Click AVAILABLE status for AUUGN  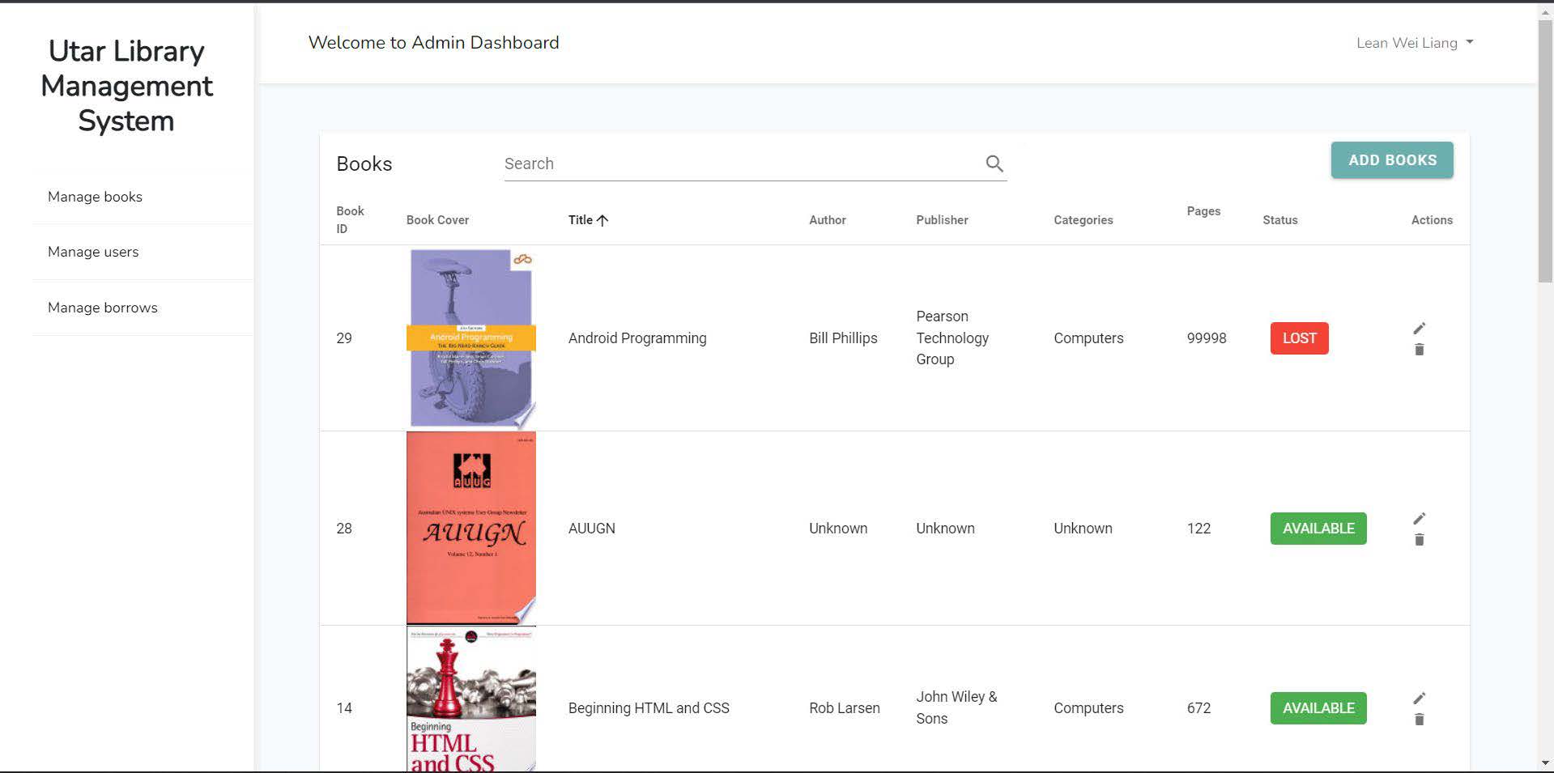(1318, 529)
